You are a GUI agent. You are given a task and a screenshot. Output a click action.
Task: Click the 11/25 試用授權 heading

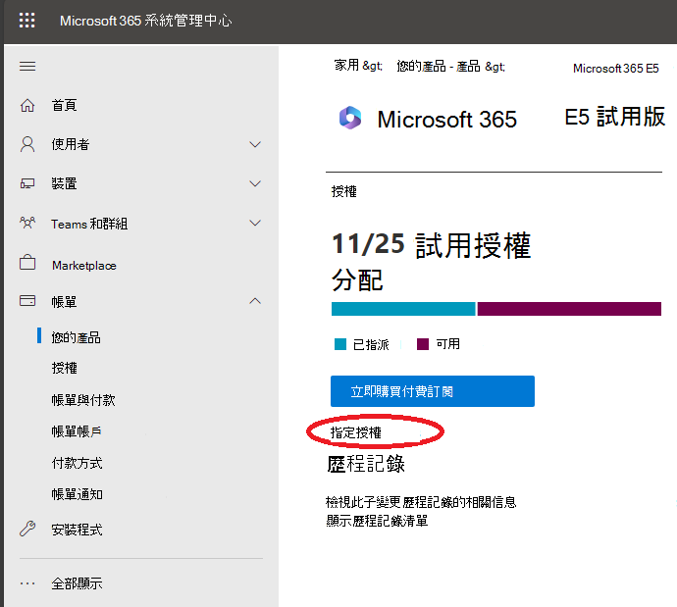(432, 245)
